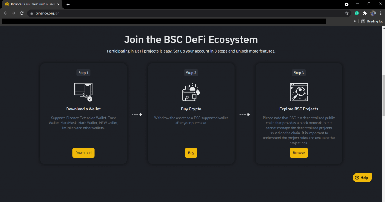
Task: Click the Explore BSC Projects heading
Action: (x=299, y=109)
